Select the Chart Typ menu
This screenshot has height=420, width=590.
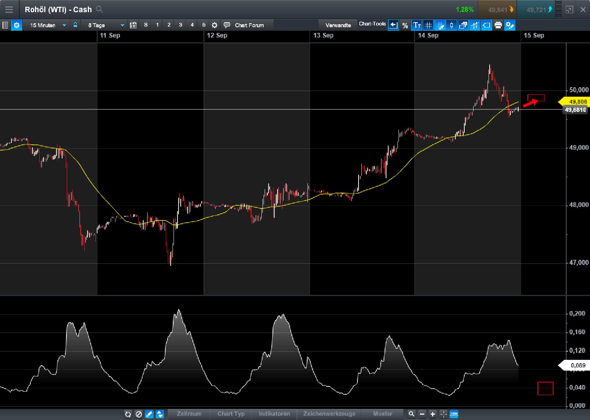[x=230, y=414]
